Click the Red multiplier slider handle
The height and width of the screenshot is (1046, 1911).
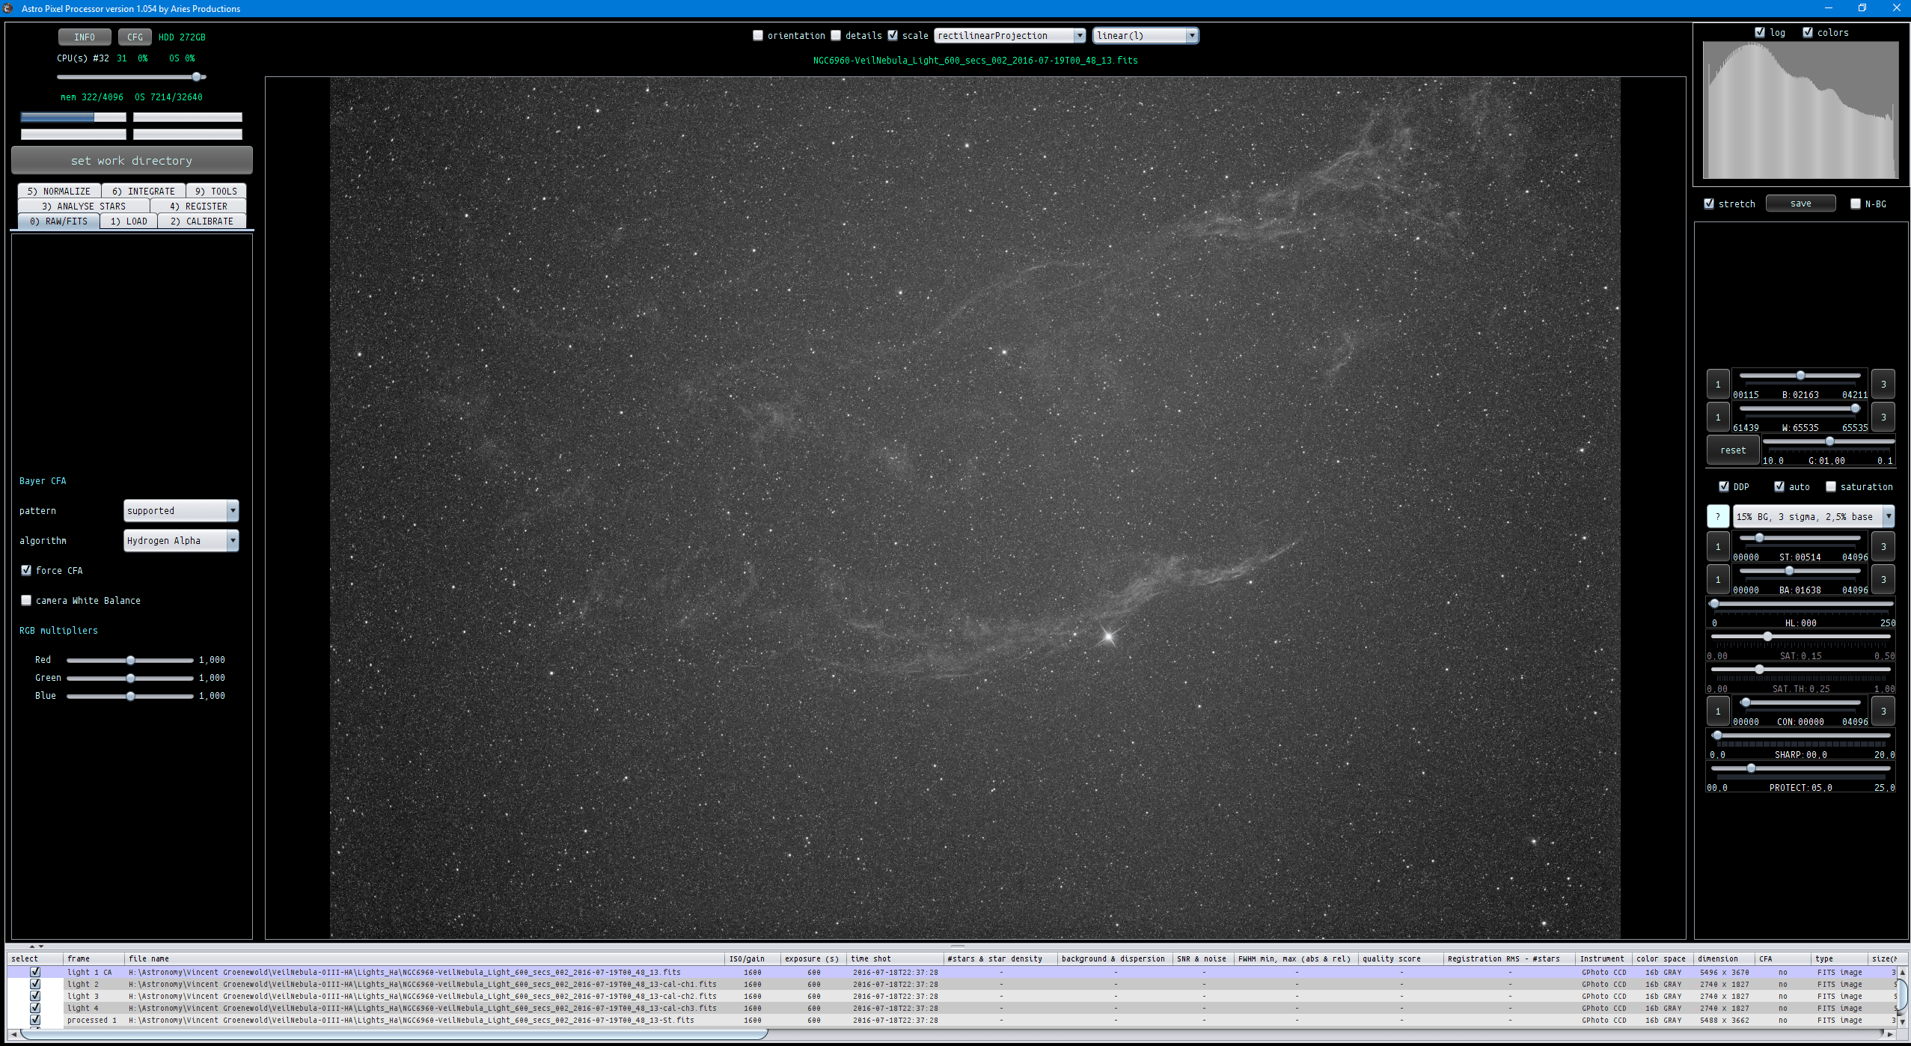[x=130, y=660]
